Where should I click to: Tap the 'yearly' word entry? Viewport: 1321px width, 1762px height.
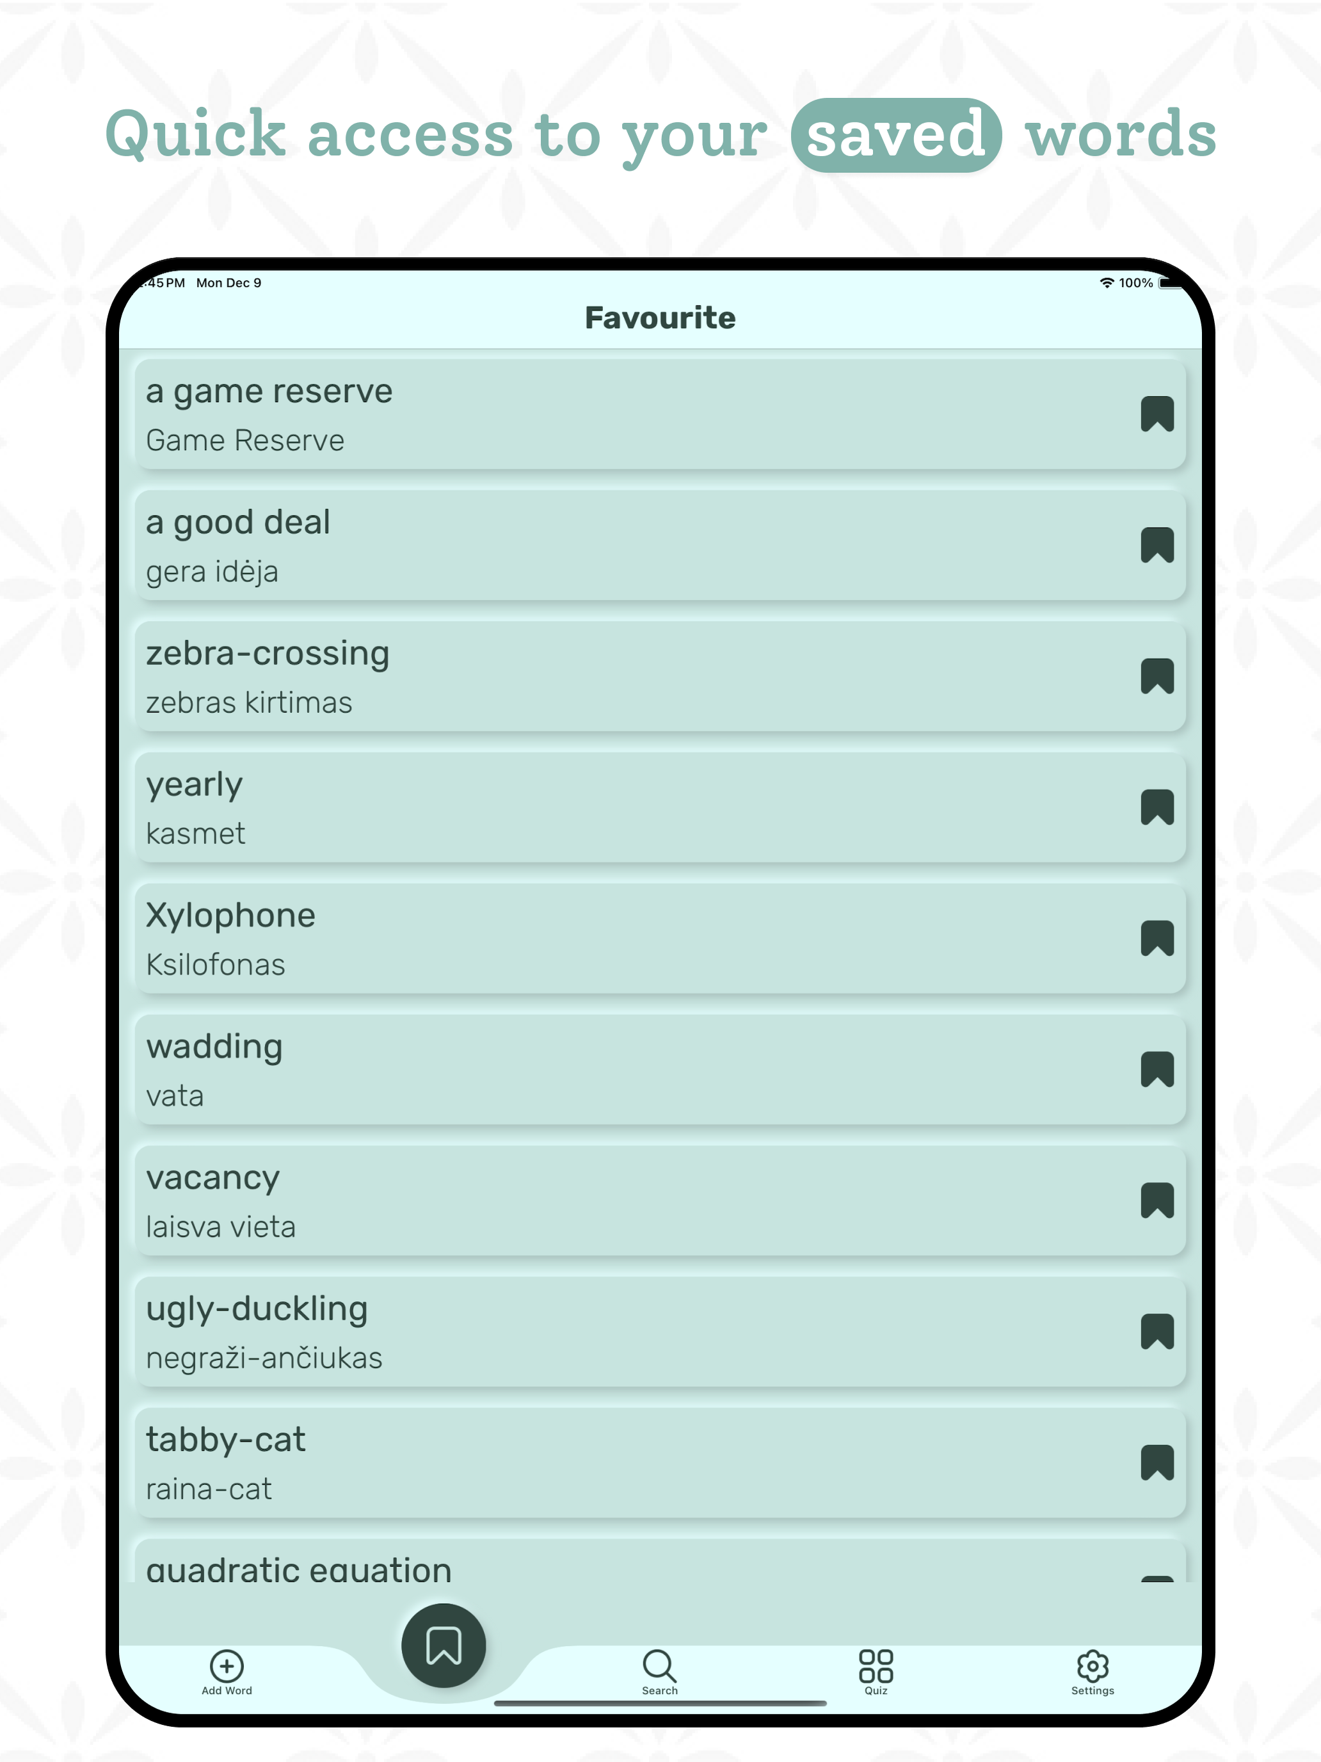[660, 808]
